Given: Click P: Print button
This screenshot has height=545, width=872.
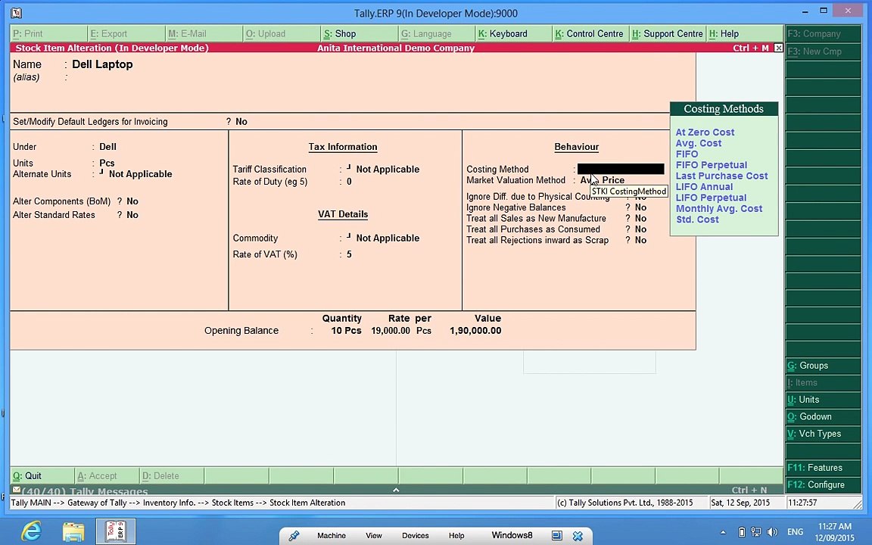Looking at the screenshot, I should click(x=48, y=33).
